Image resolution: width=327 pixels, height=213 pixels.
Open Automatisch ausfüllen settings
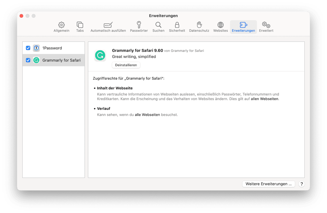click(x=108, y=27)
